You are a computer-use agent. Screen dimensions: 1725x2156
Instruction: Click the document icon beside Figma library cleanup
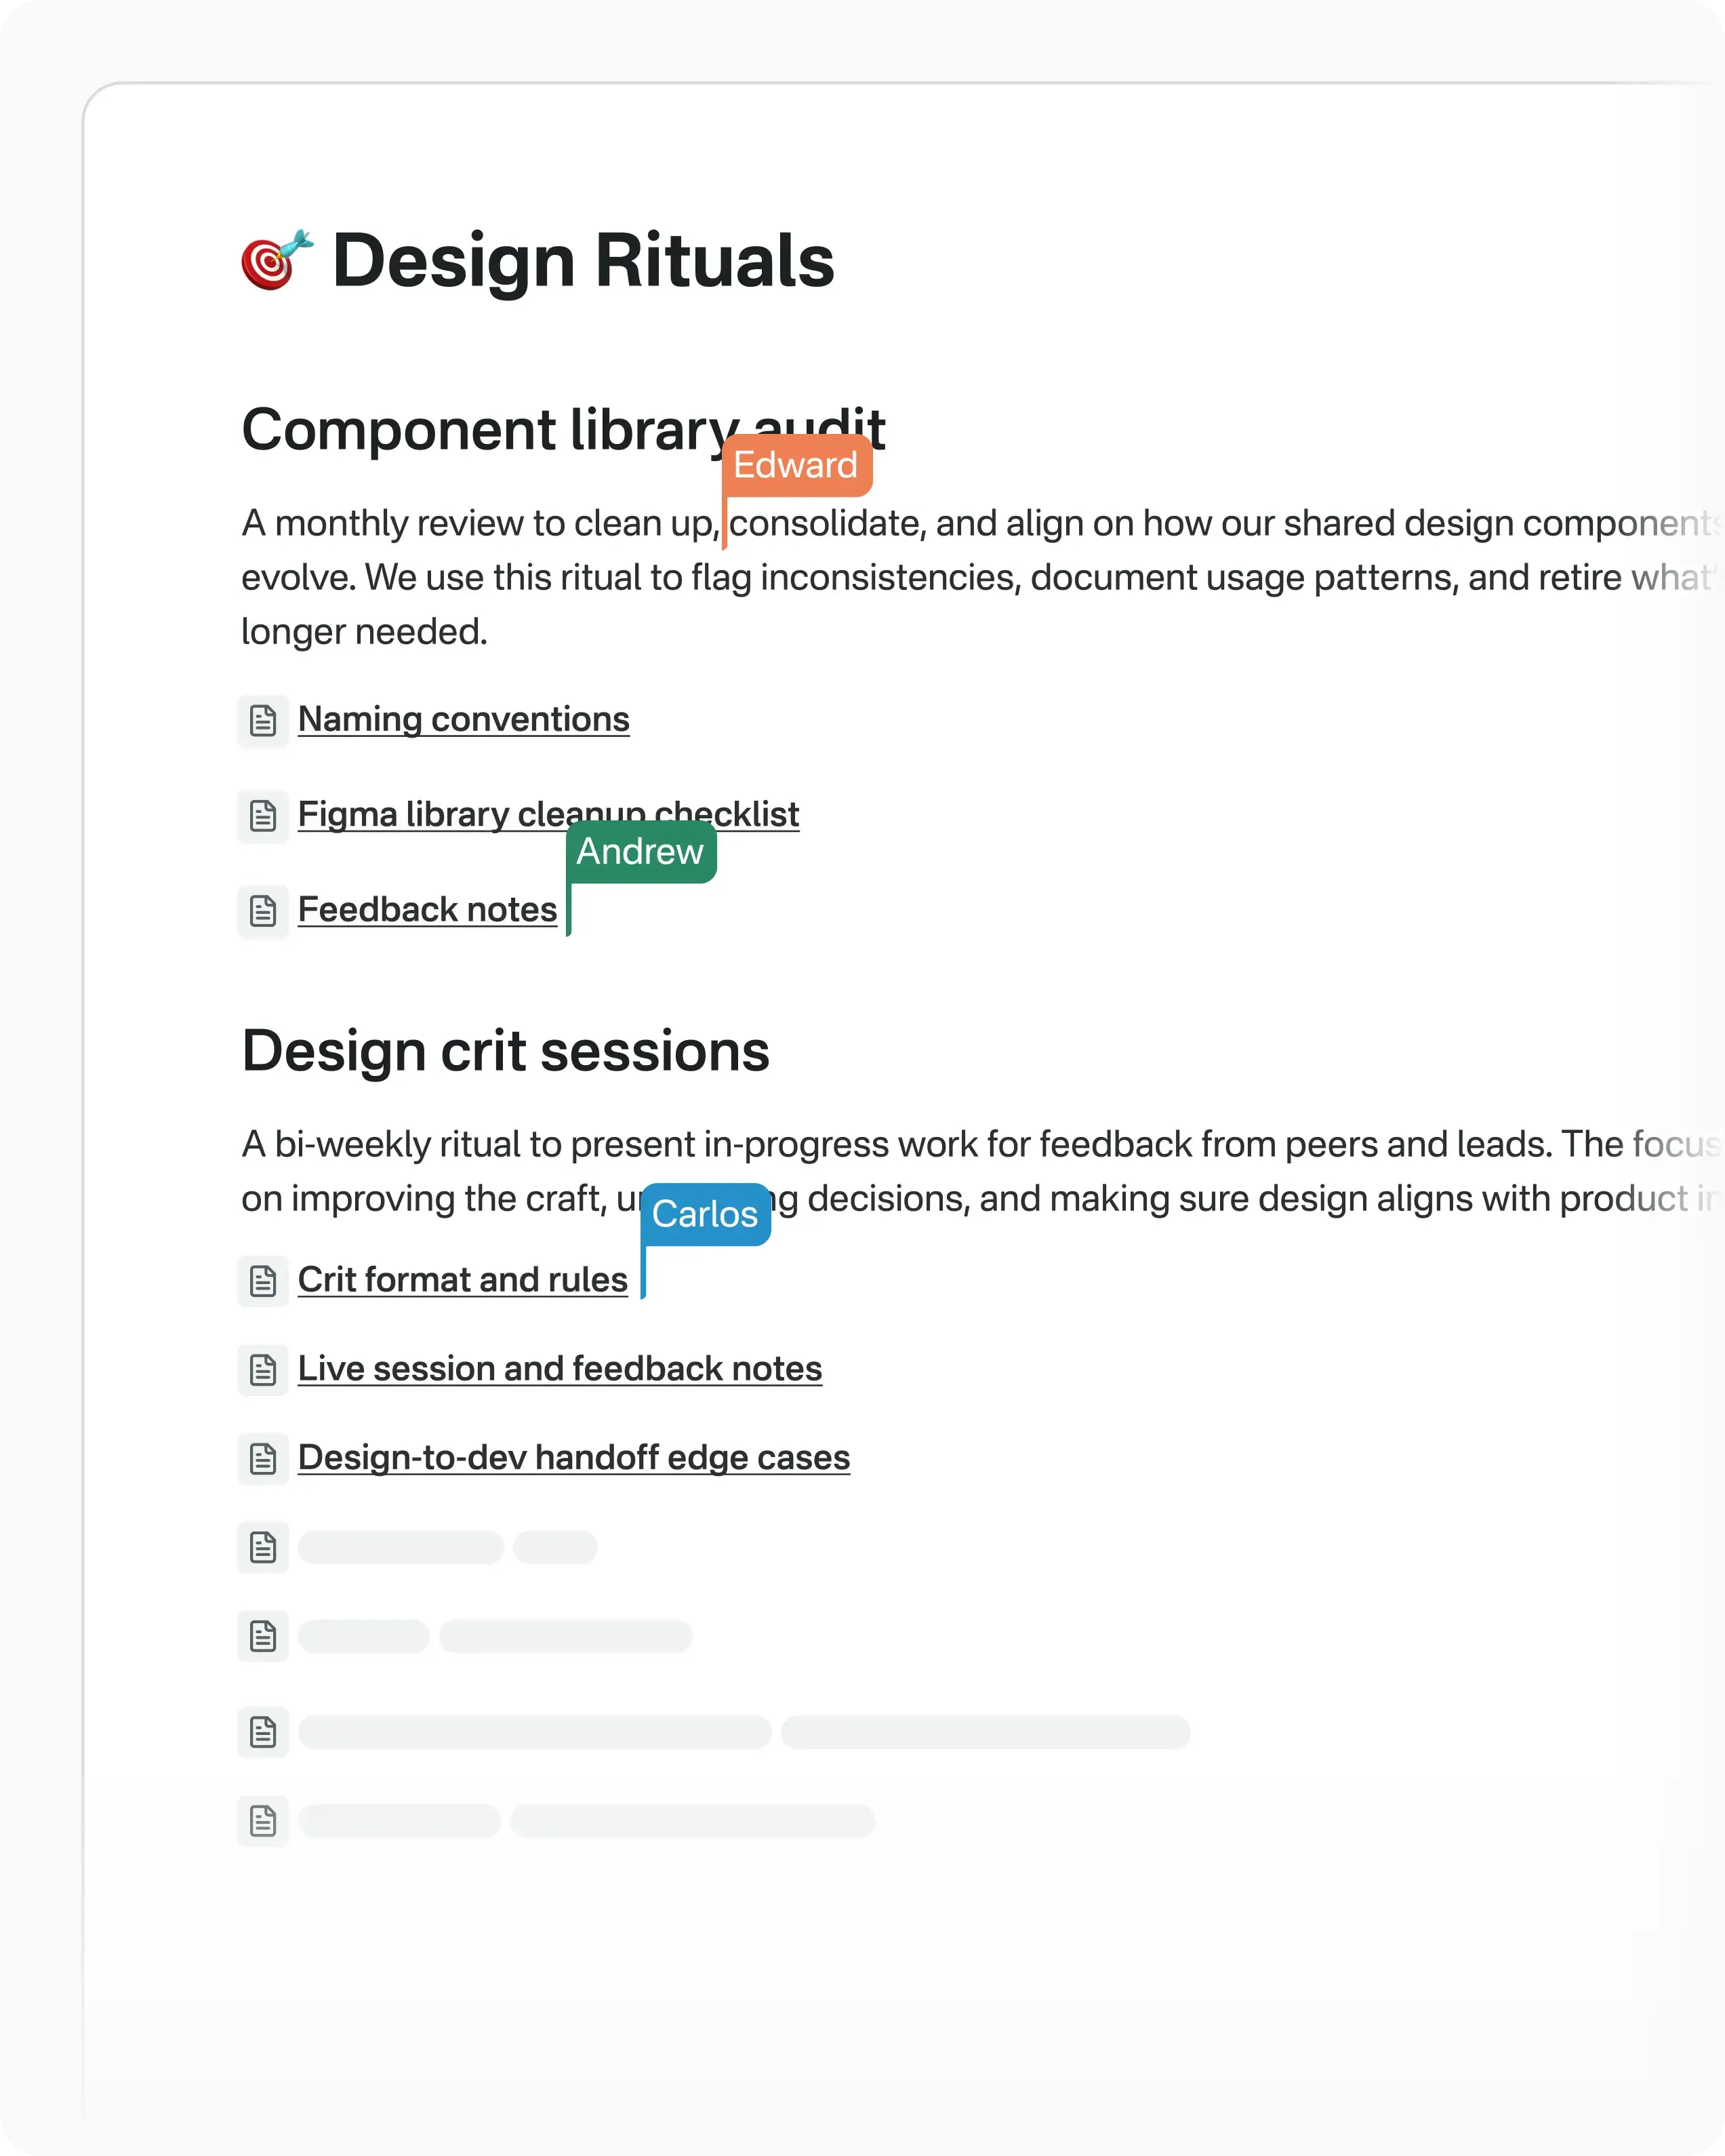pos(263,815)
